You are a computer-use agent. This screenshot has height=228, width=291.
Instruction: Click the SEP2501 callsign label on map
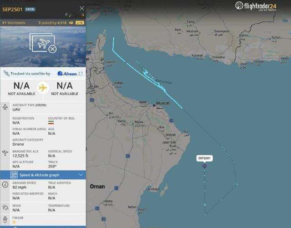(x=204, y=158)
